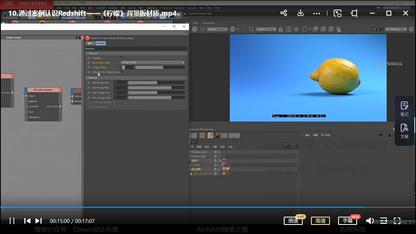Click the Height Scale value field
416x234 pixels.
point(128,68)
